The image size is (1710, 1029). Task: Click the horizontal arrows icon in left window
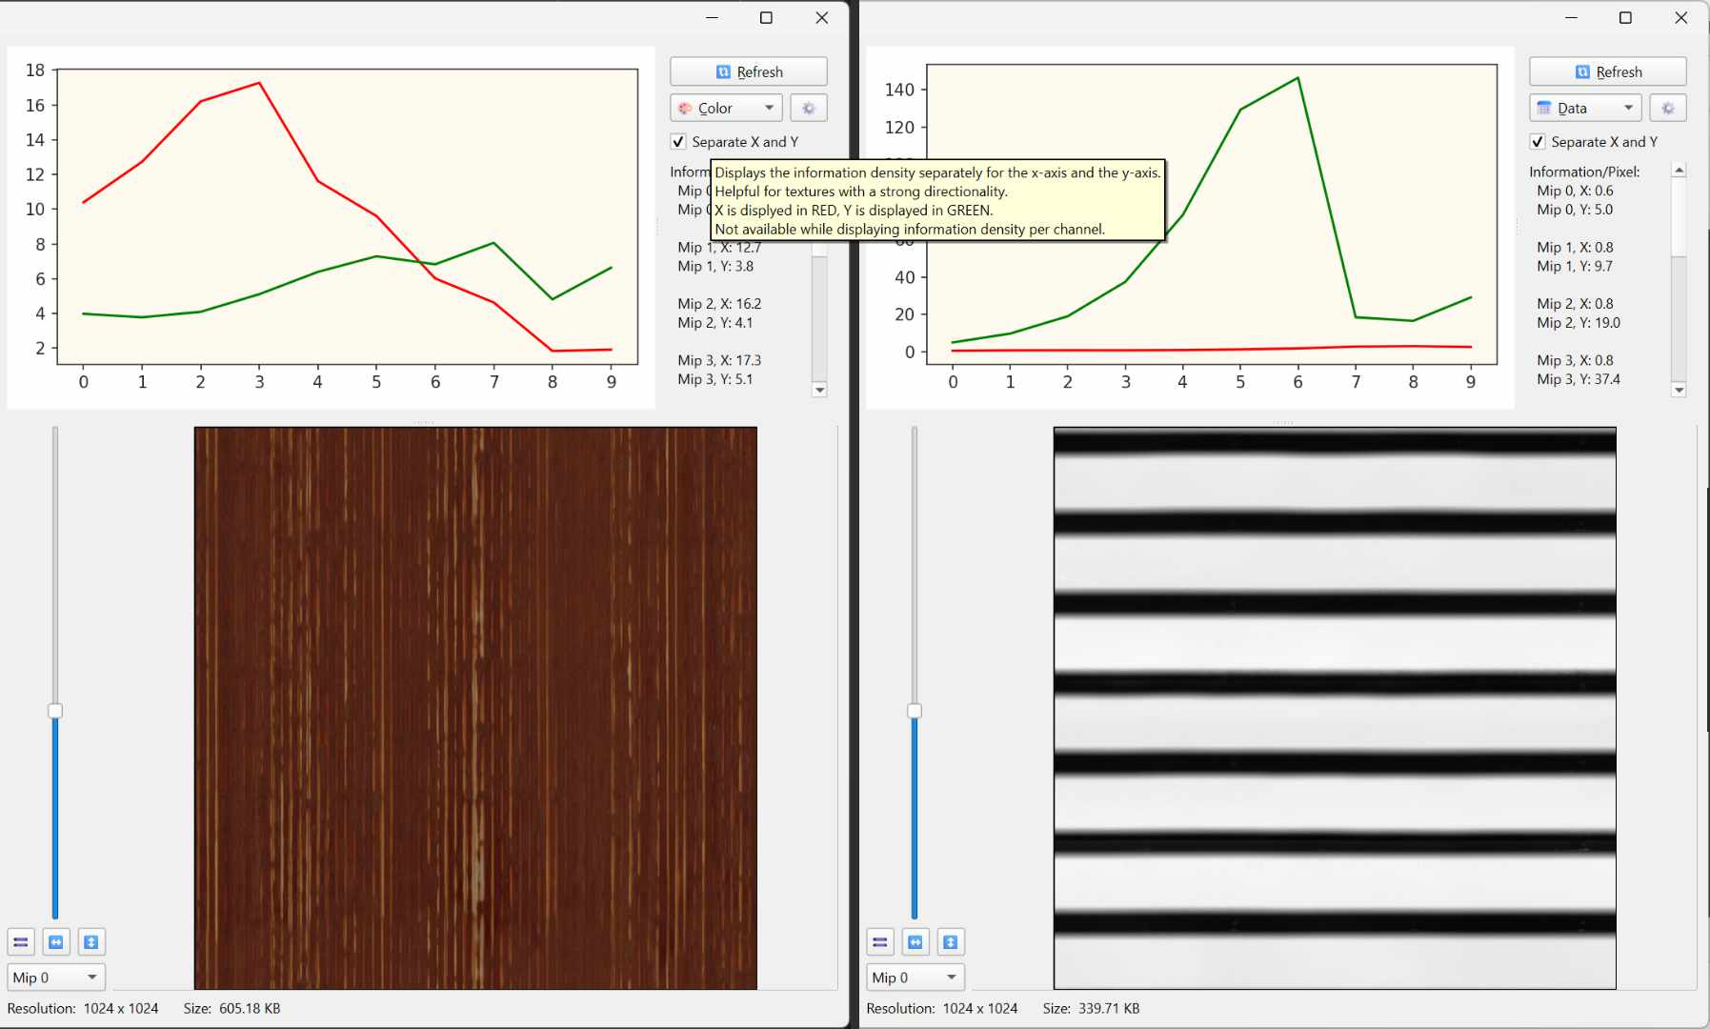coord(56,942)
